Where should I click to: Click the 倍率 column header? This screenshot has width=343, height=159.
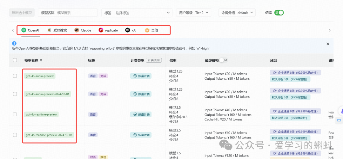tap(173, 60)
